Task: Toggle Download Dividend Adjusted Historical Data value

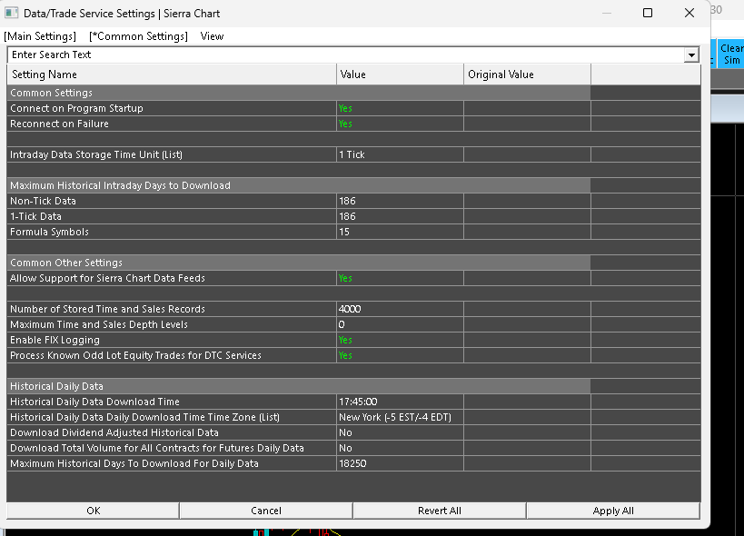Action: tap(400, 432)
